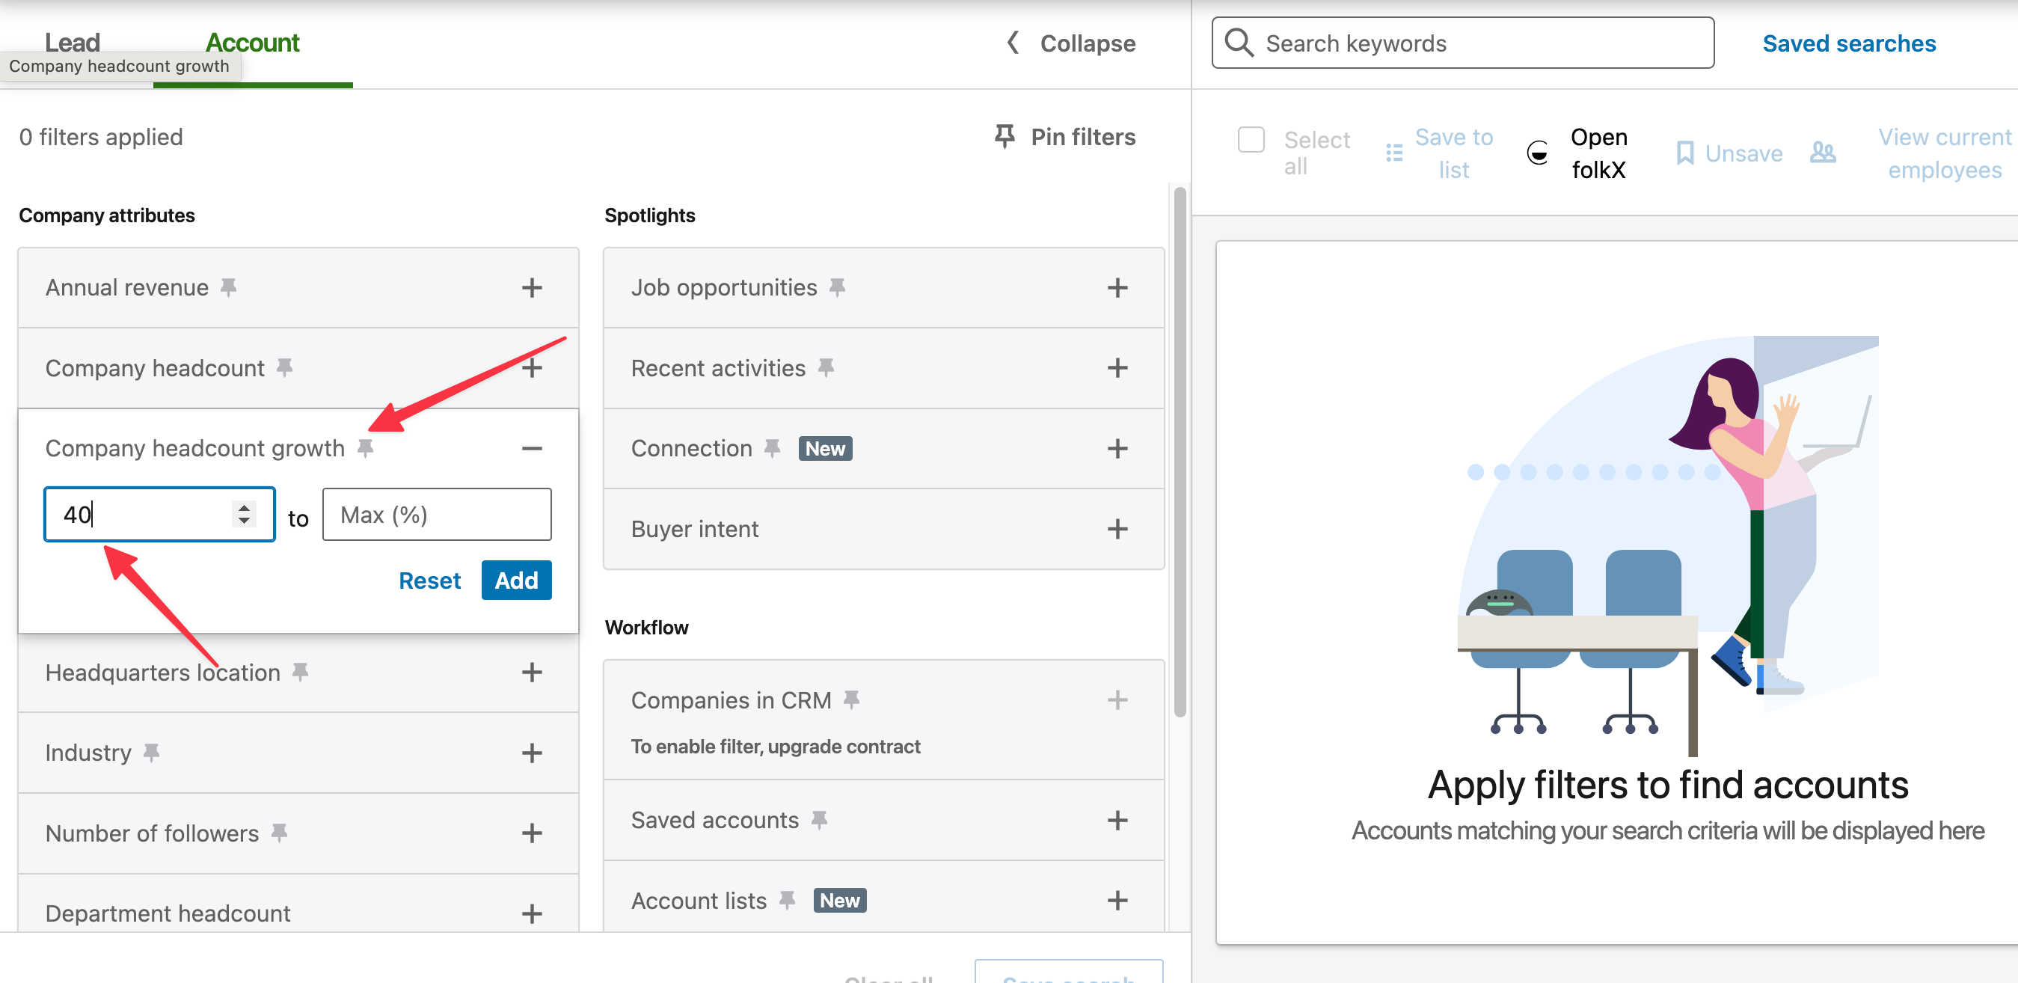This screenshot has height=983, width=2018.
Task: Open Saved searches link
Action: pos(1848,43)
